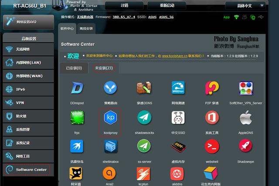
Task: Select the ss-server plugin icon
Action: pos(144,147)
